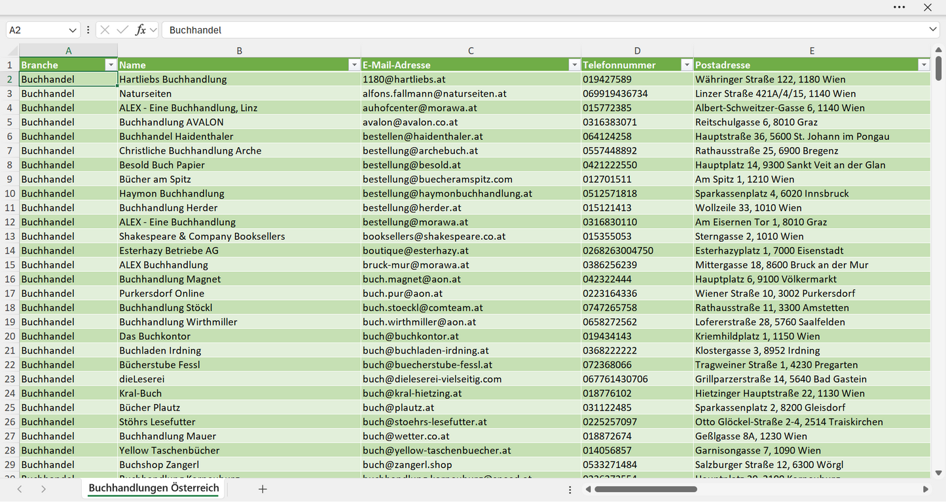Go to the next sheet with the right arrow

(43, 489)
